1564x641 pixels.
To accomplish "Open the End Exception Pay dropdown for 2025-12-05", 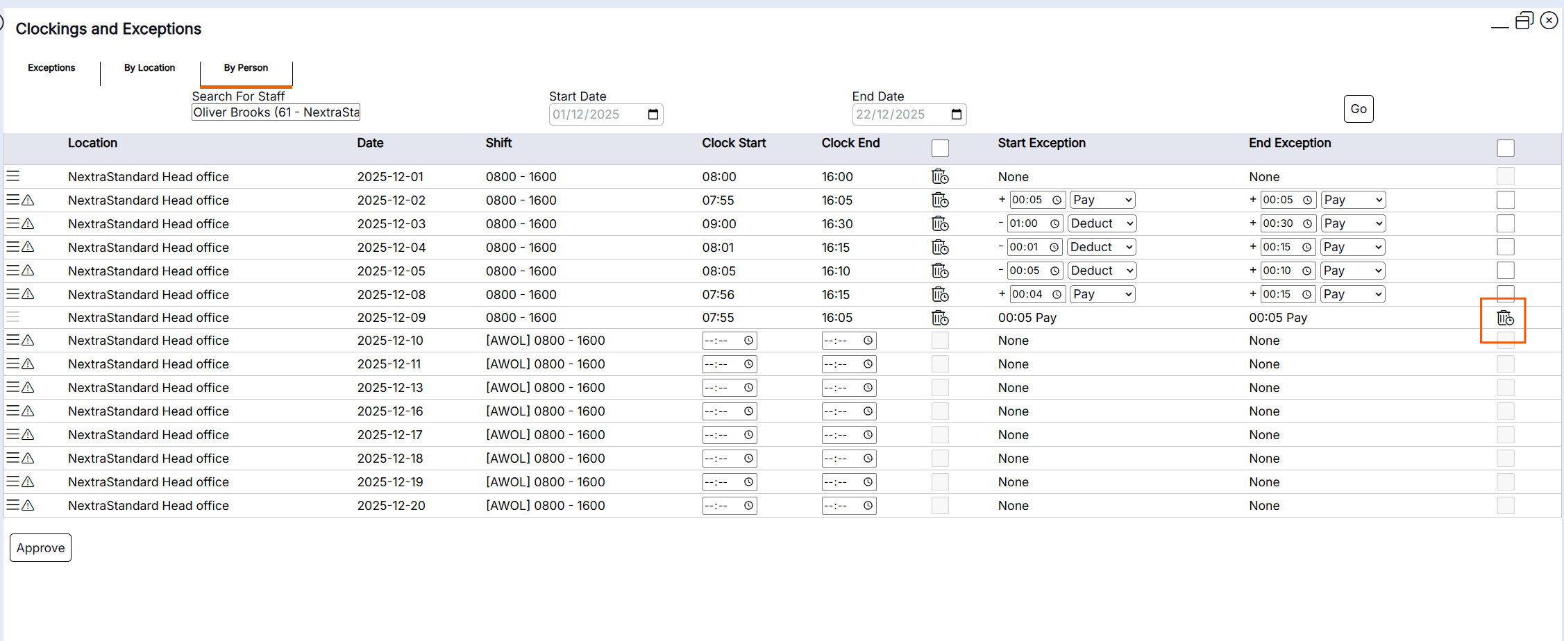I will [x=1353, y=271].
